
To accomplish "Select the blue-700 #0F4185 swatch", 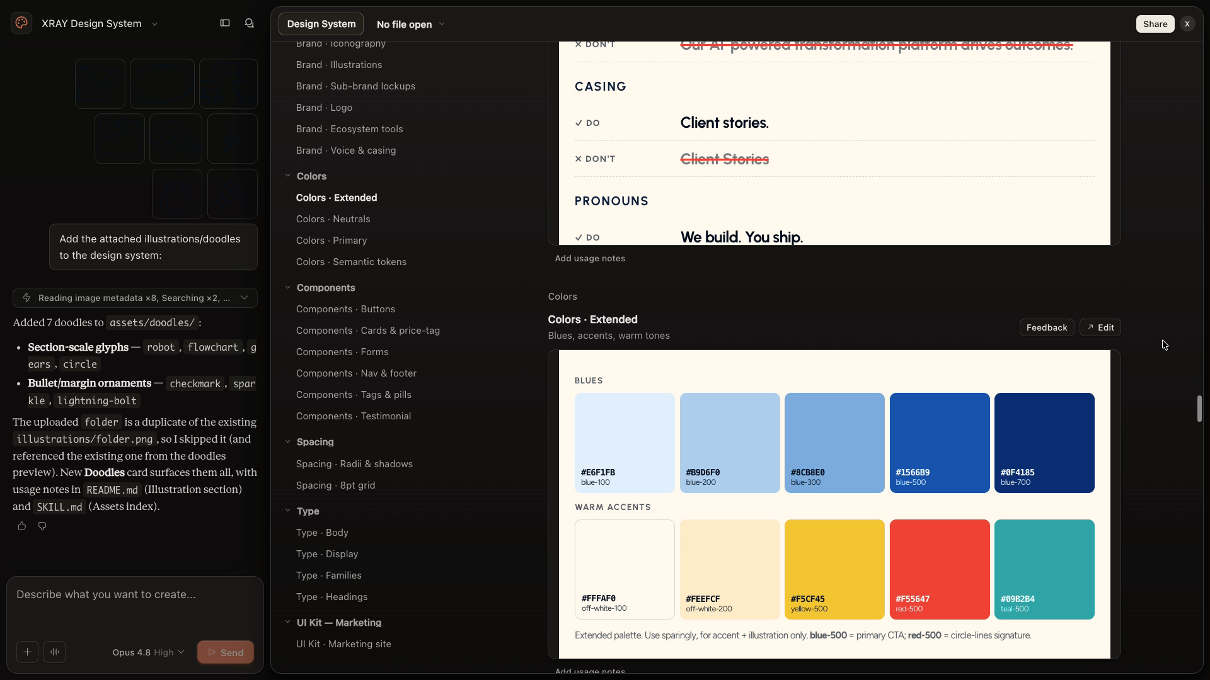I will [x=1044, y=443].
